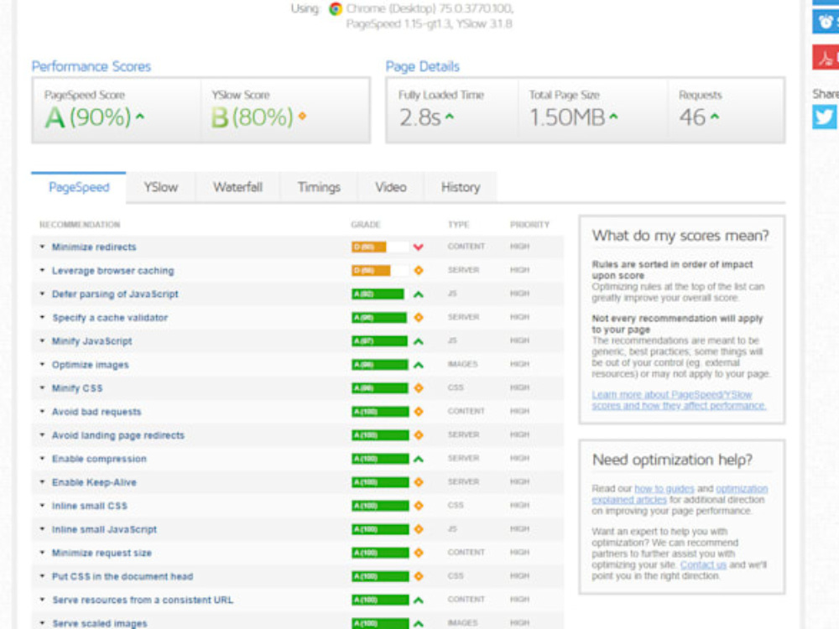Expand Specify a cache validator row
Screen dimensions: 839x629
[x=42, y=318]
